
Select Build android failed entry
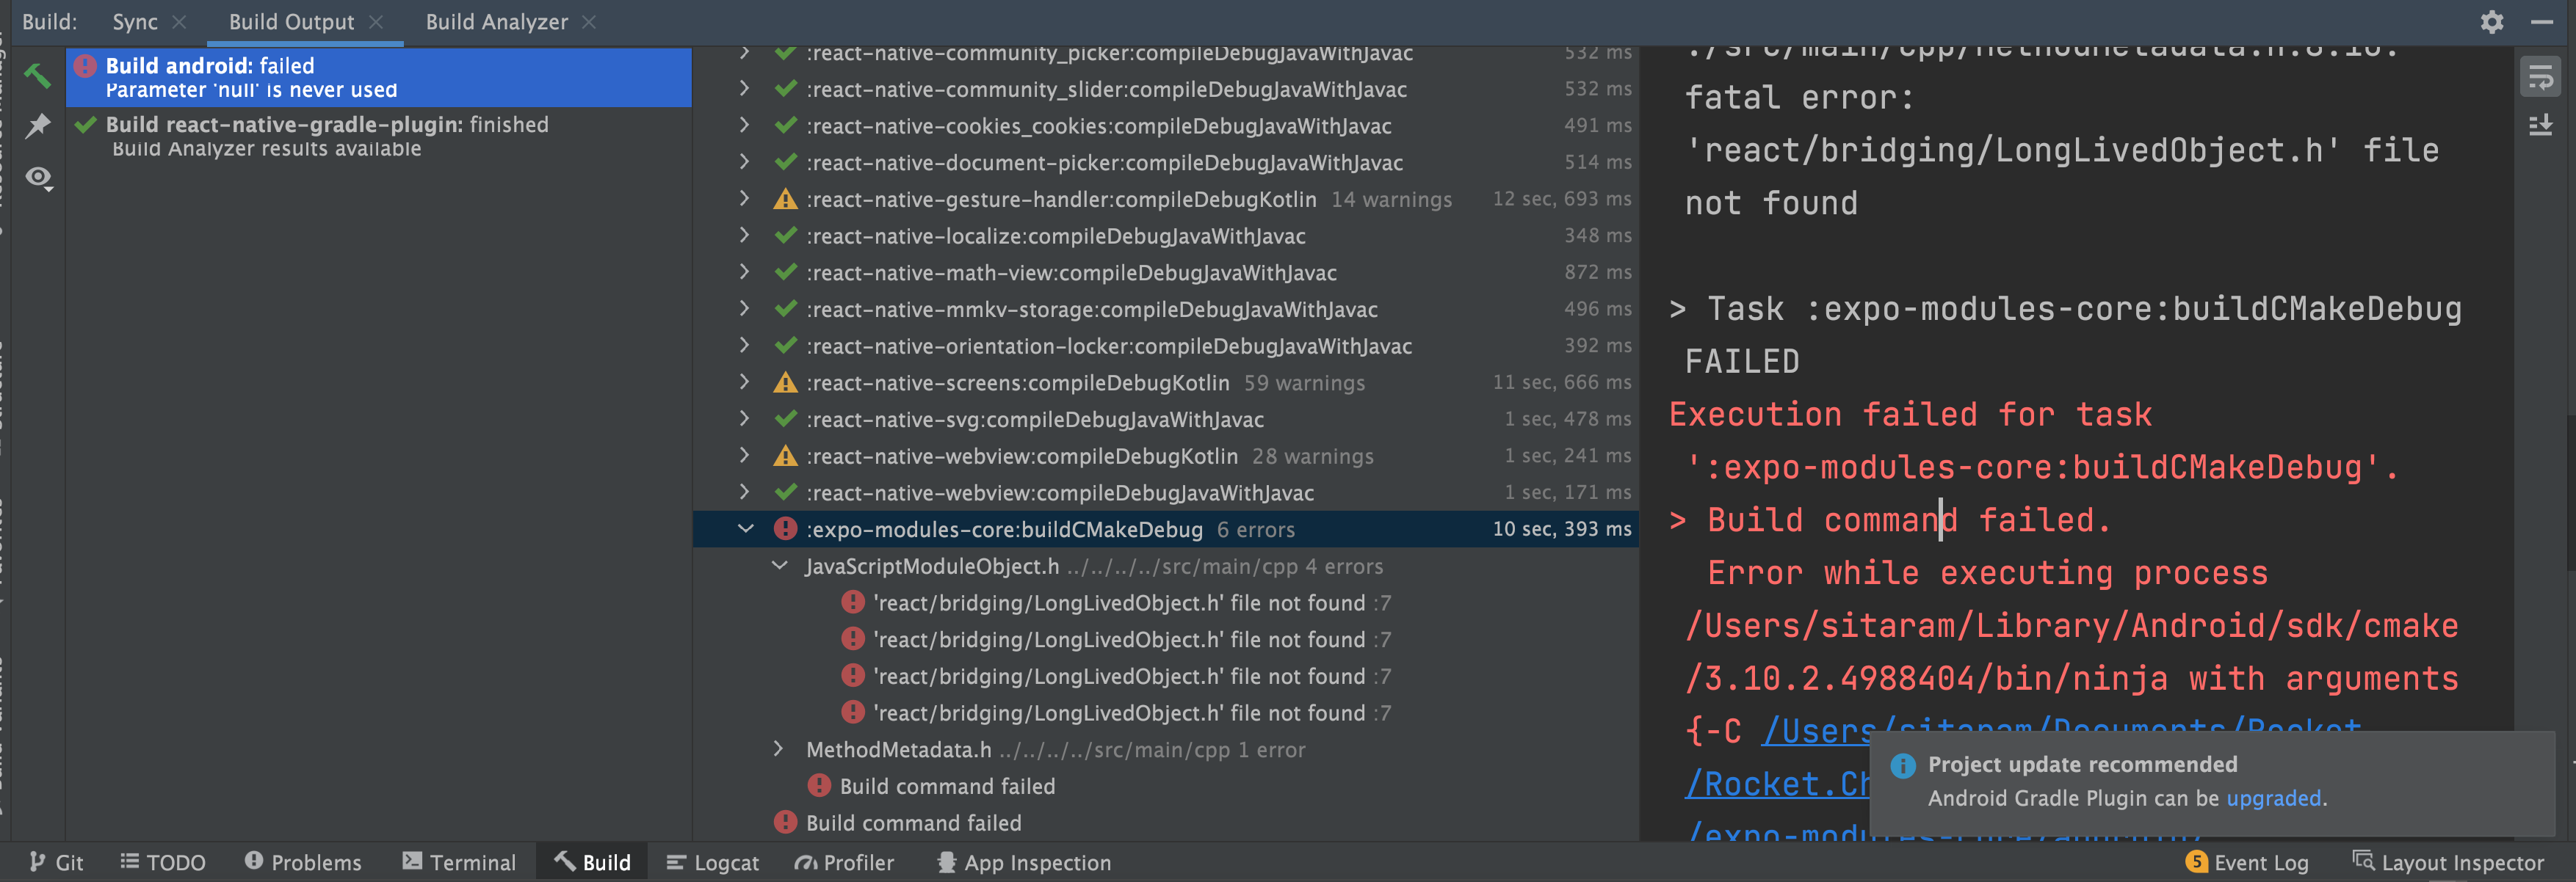(379, 77)
